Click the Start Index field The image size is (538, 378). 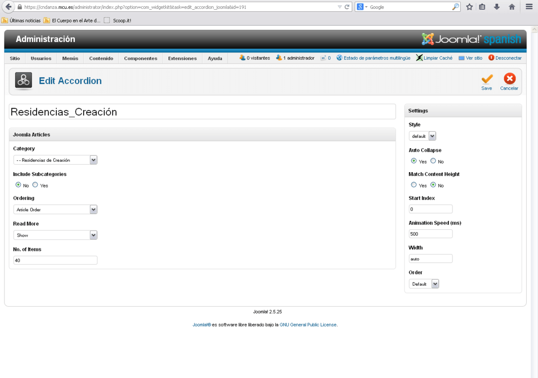point(430,209)
